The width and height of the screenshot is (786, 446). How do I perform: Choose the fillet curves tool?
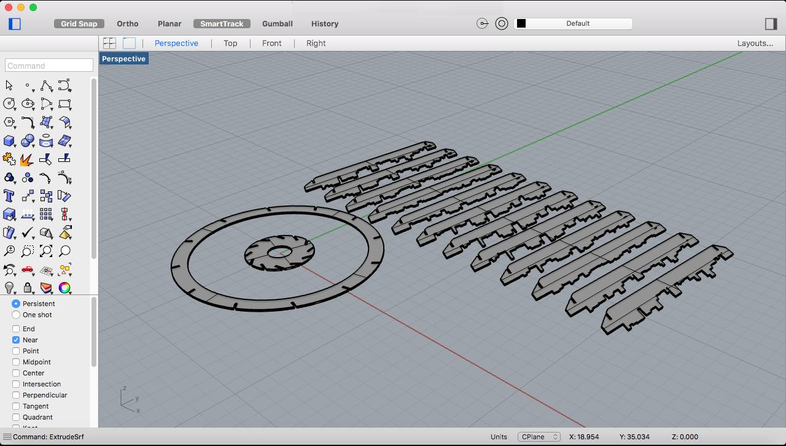(x=28, y=122)
